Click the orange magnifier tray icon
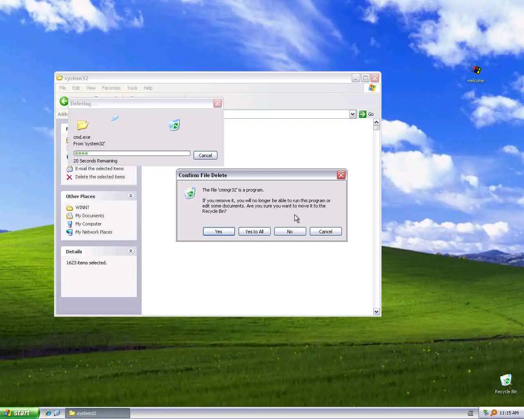 (494, 413)
